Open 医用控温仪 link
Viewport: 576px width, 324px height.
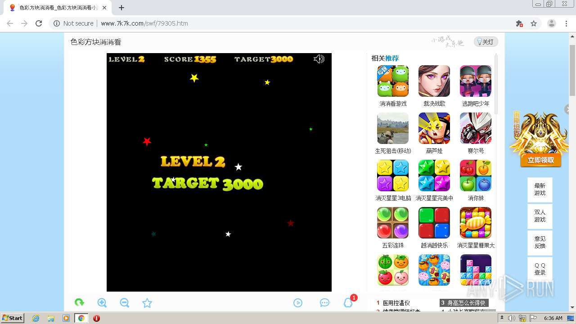click(396, 303)
